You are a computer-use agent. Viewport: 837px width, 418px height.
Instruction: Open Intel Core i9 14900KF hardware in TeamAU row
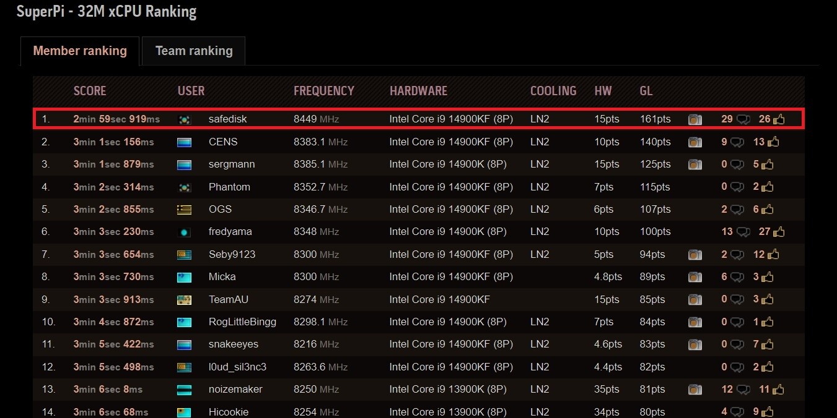(439, 299)
